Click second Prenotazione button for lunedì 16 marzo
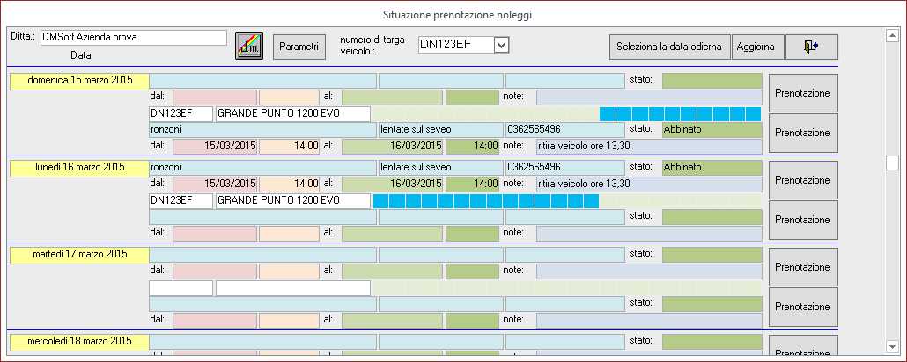This screenshot has height=362, width=907. (803, 220)
